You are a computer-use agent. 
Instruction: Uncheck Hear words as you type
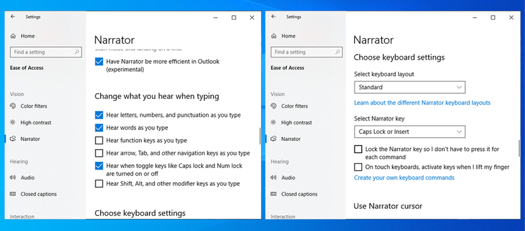click(99, 128)
